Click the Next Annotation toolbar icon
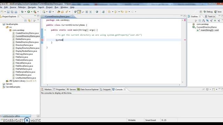This screenshot has width=223, height=125. click(109, 12)
